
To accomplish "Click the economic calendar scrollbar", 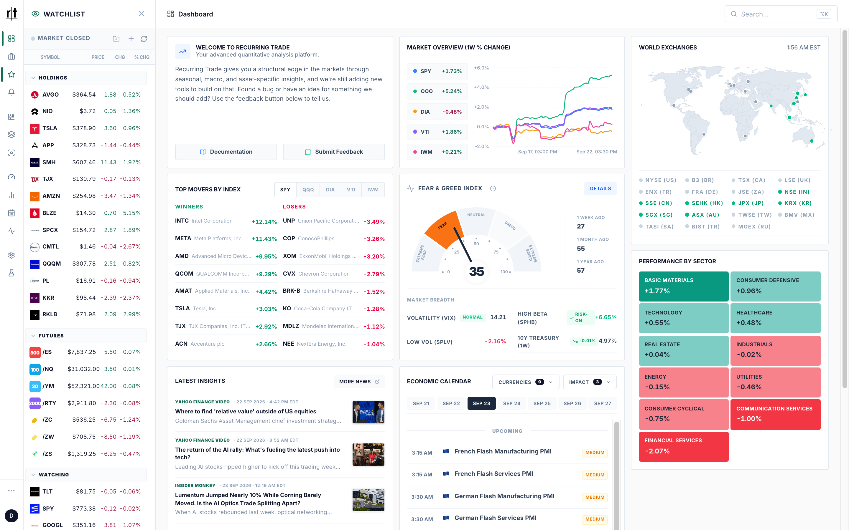I will pyautogui.click(x=616, y=475).
